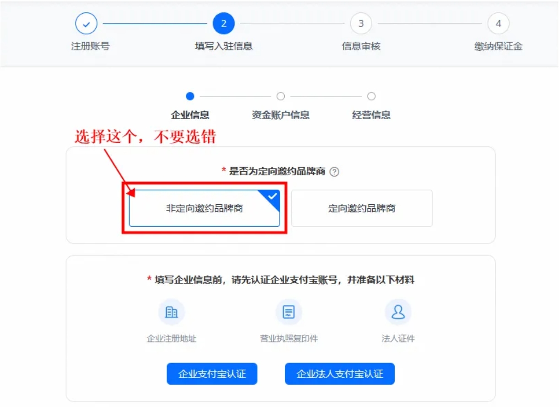Click the hollow dot for 经营信息 sub-step
The height and width of the screenshot is (407, 559).
(371, 96)
